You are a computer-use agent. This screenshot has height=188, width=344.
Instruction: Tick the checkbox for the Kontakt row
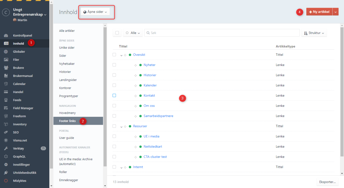point(114,96)
